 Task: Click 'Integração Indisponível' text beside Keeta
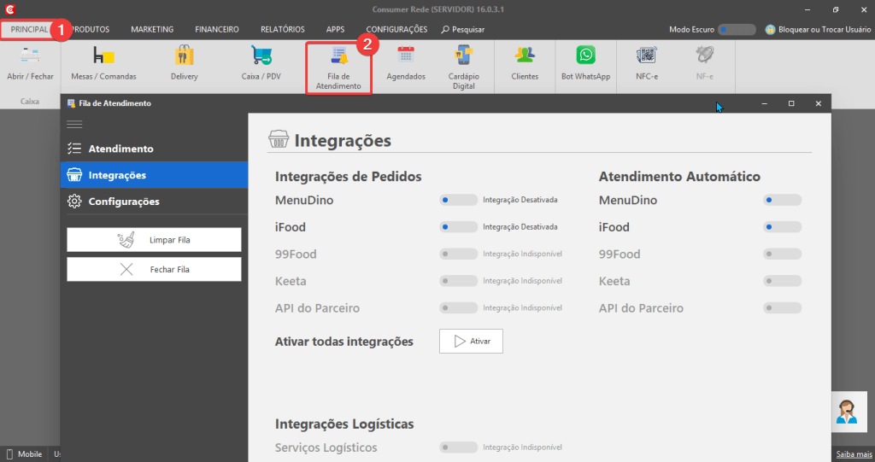coord(522,281)
